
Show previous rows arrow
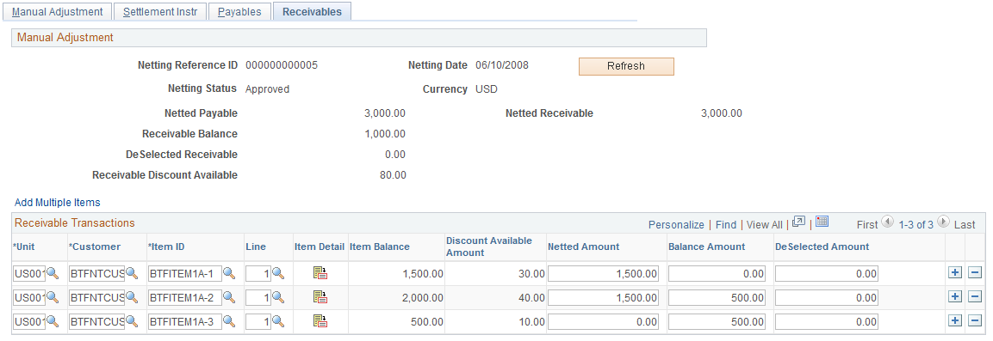pyautogui.click(x=886, y=222)
